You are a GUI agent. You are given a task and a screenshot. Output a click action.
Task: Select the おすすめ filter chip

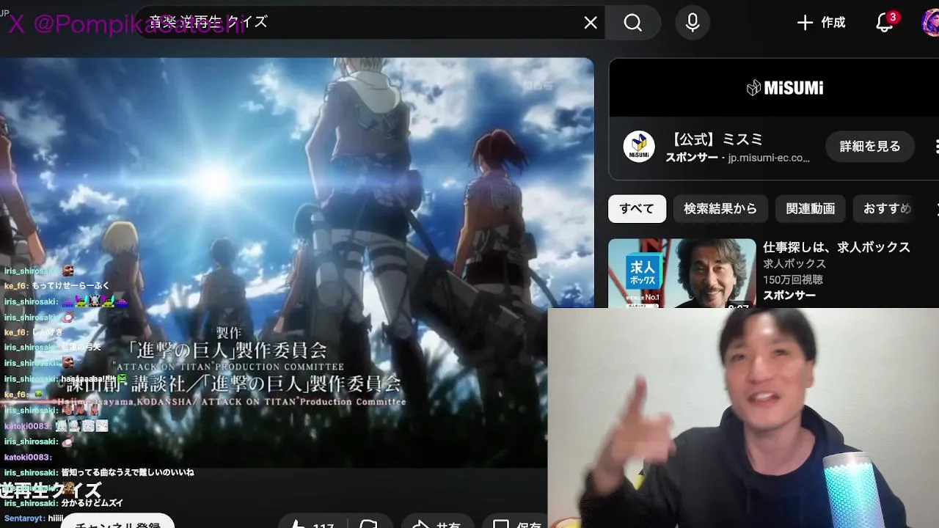(x=887, y=209)
